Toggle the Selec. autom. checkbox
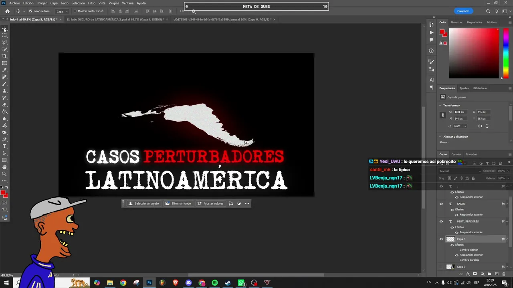This screenshot has width=513, height=288. [x=31, y=11]
